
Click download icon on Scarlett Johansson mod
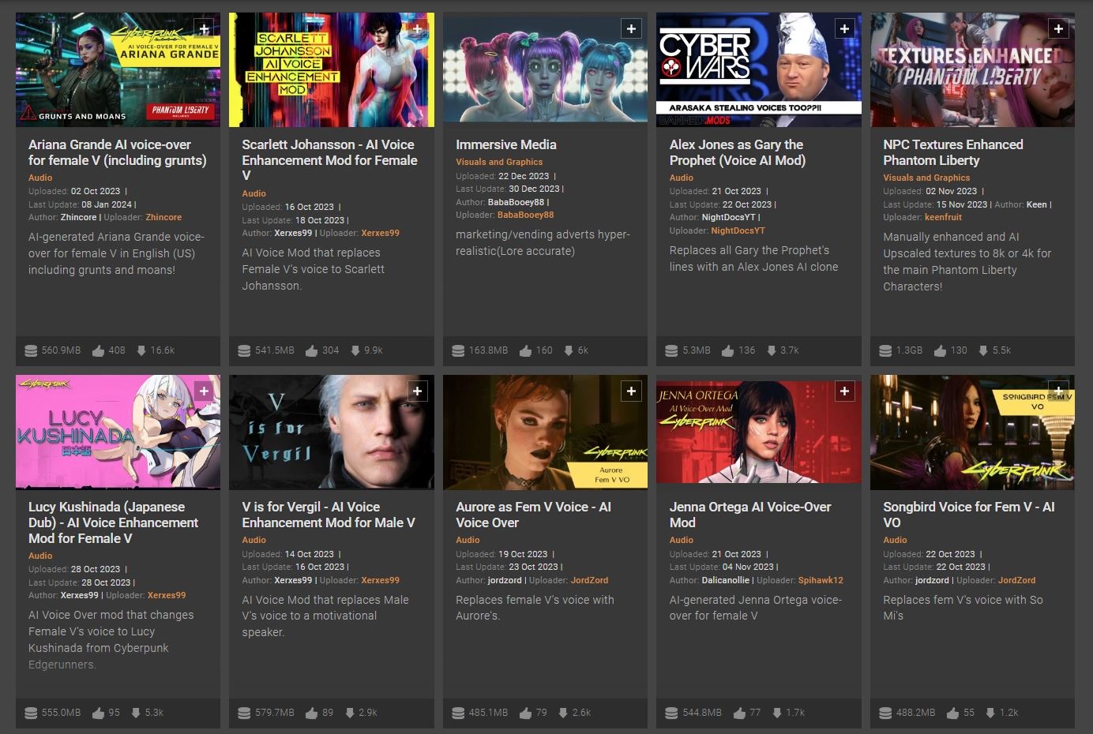click(x=355, y=350)
